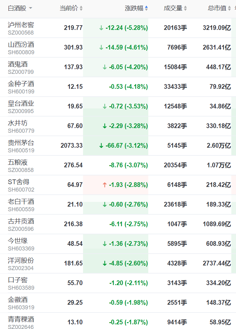Open the 白酒股 category dropdown

pyautogui.click(x=30, y=8)
